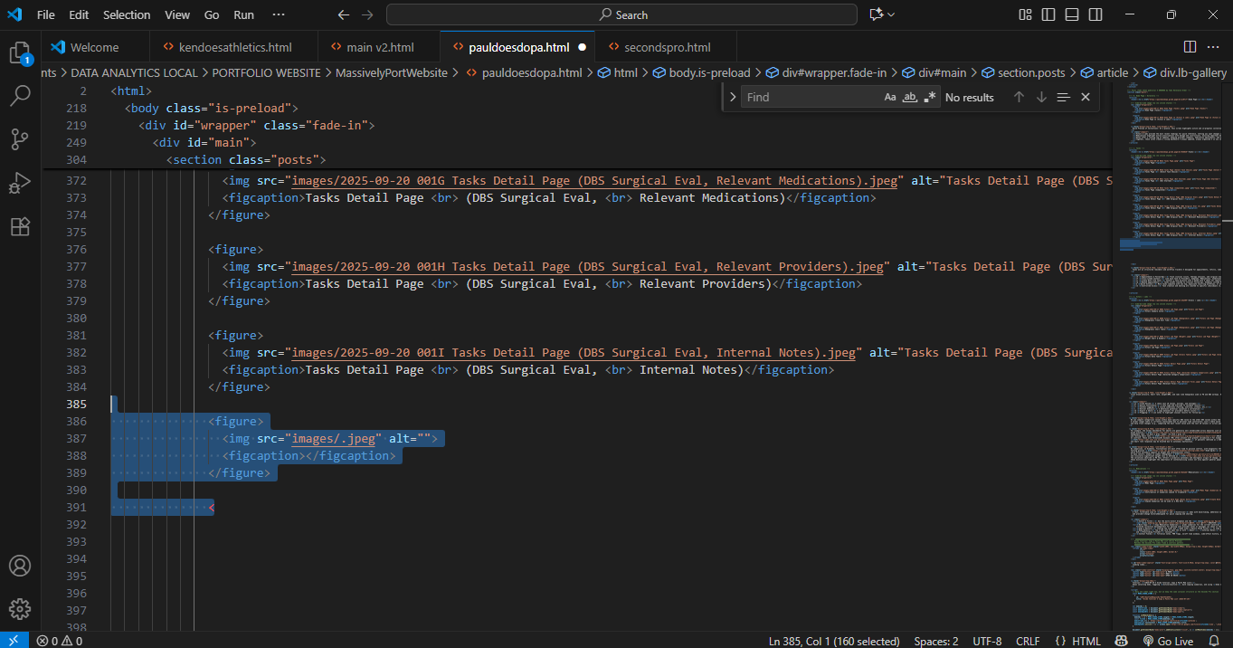Toggle Match Whole Word in Find widget
1233x648 pixels.
(x=910, y=97)
